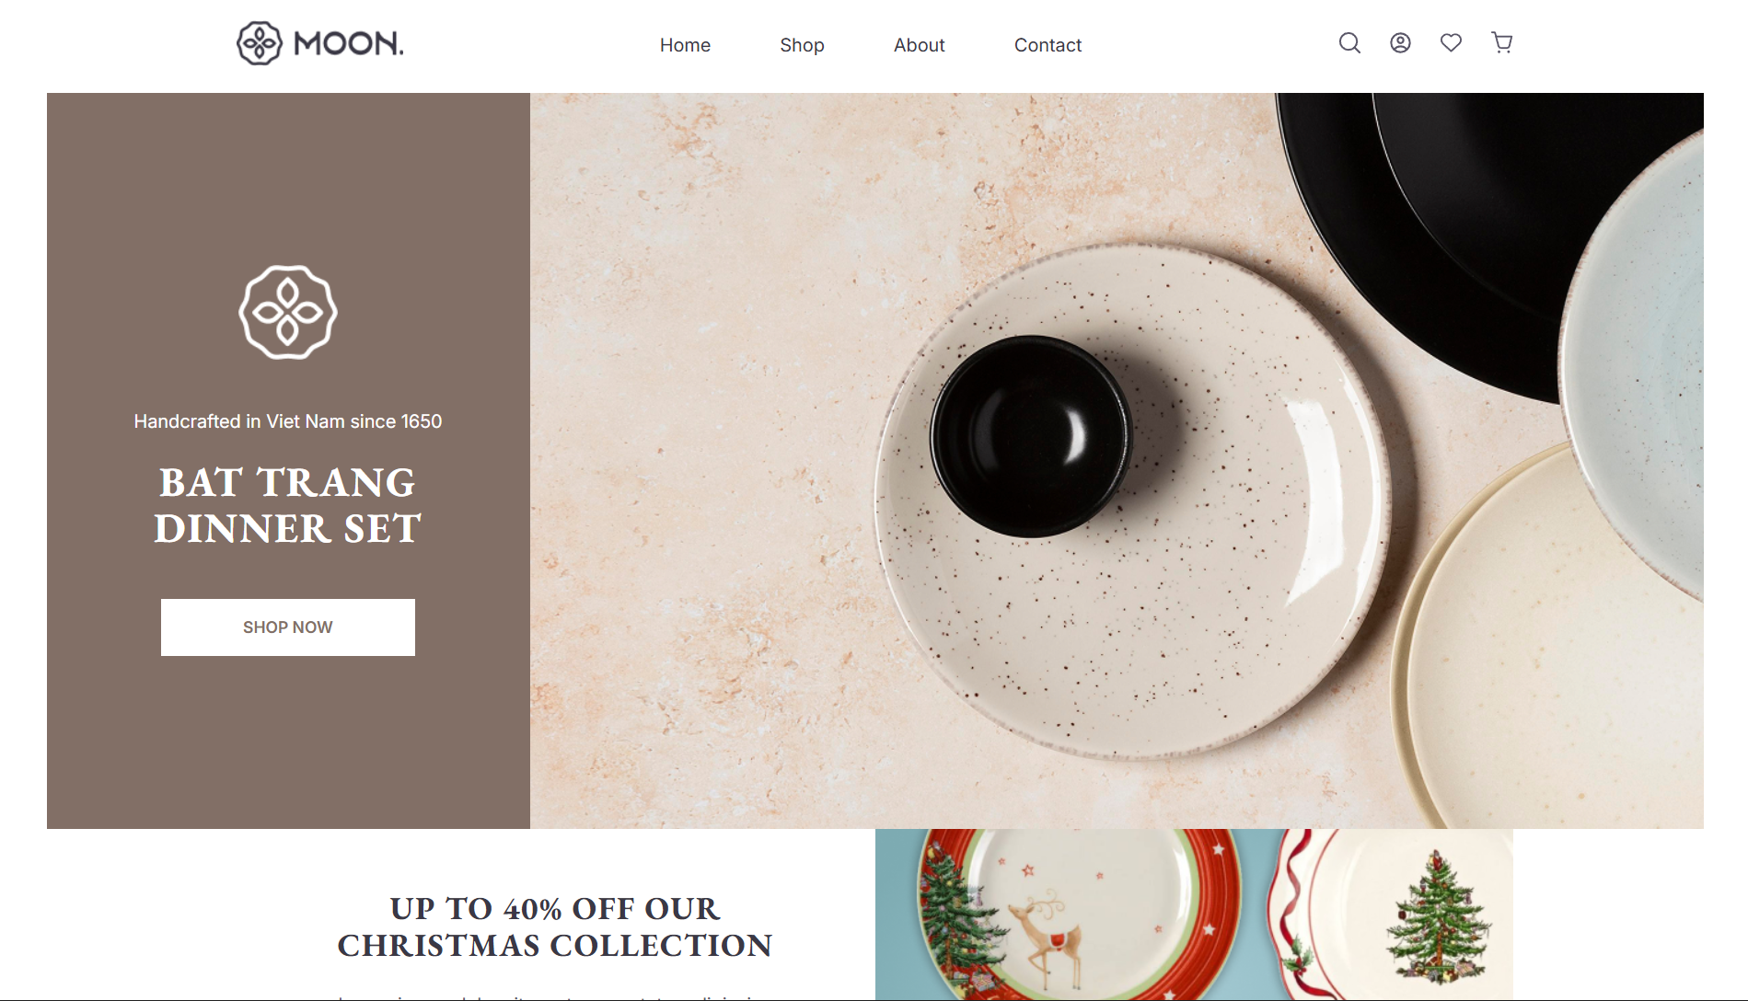
Task: Click the MOON. brand wordmark
Action: click(348, 43)
